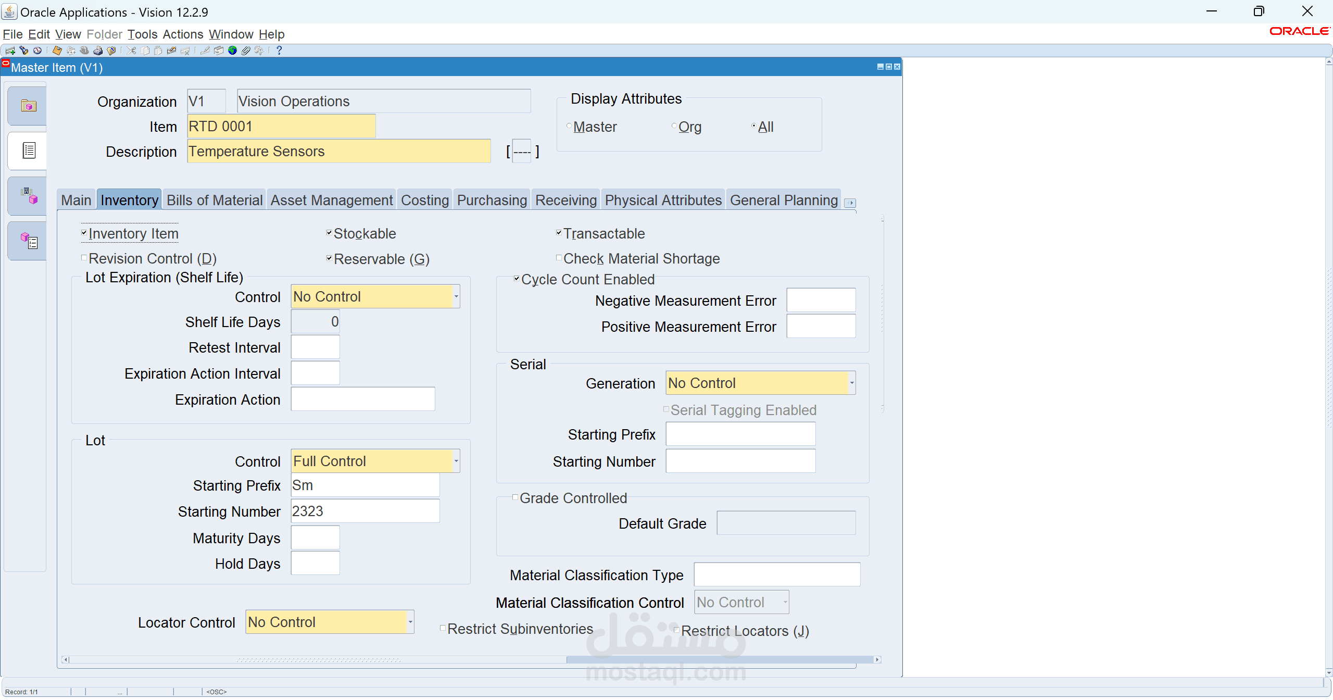The width and height of the screenshot is (1333, 700).
Task: Open the Show Navigator compass icon
Action: point(37,51)
